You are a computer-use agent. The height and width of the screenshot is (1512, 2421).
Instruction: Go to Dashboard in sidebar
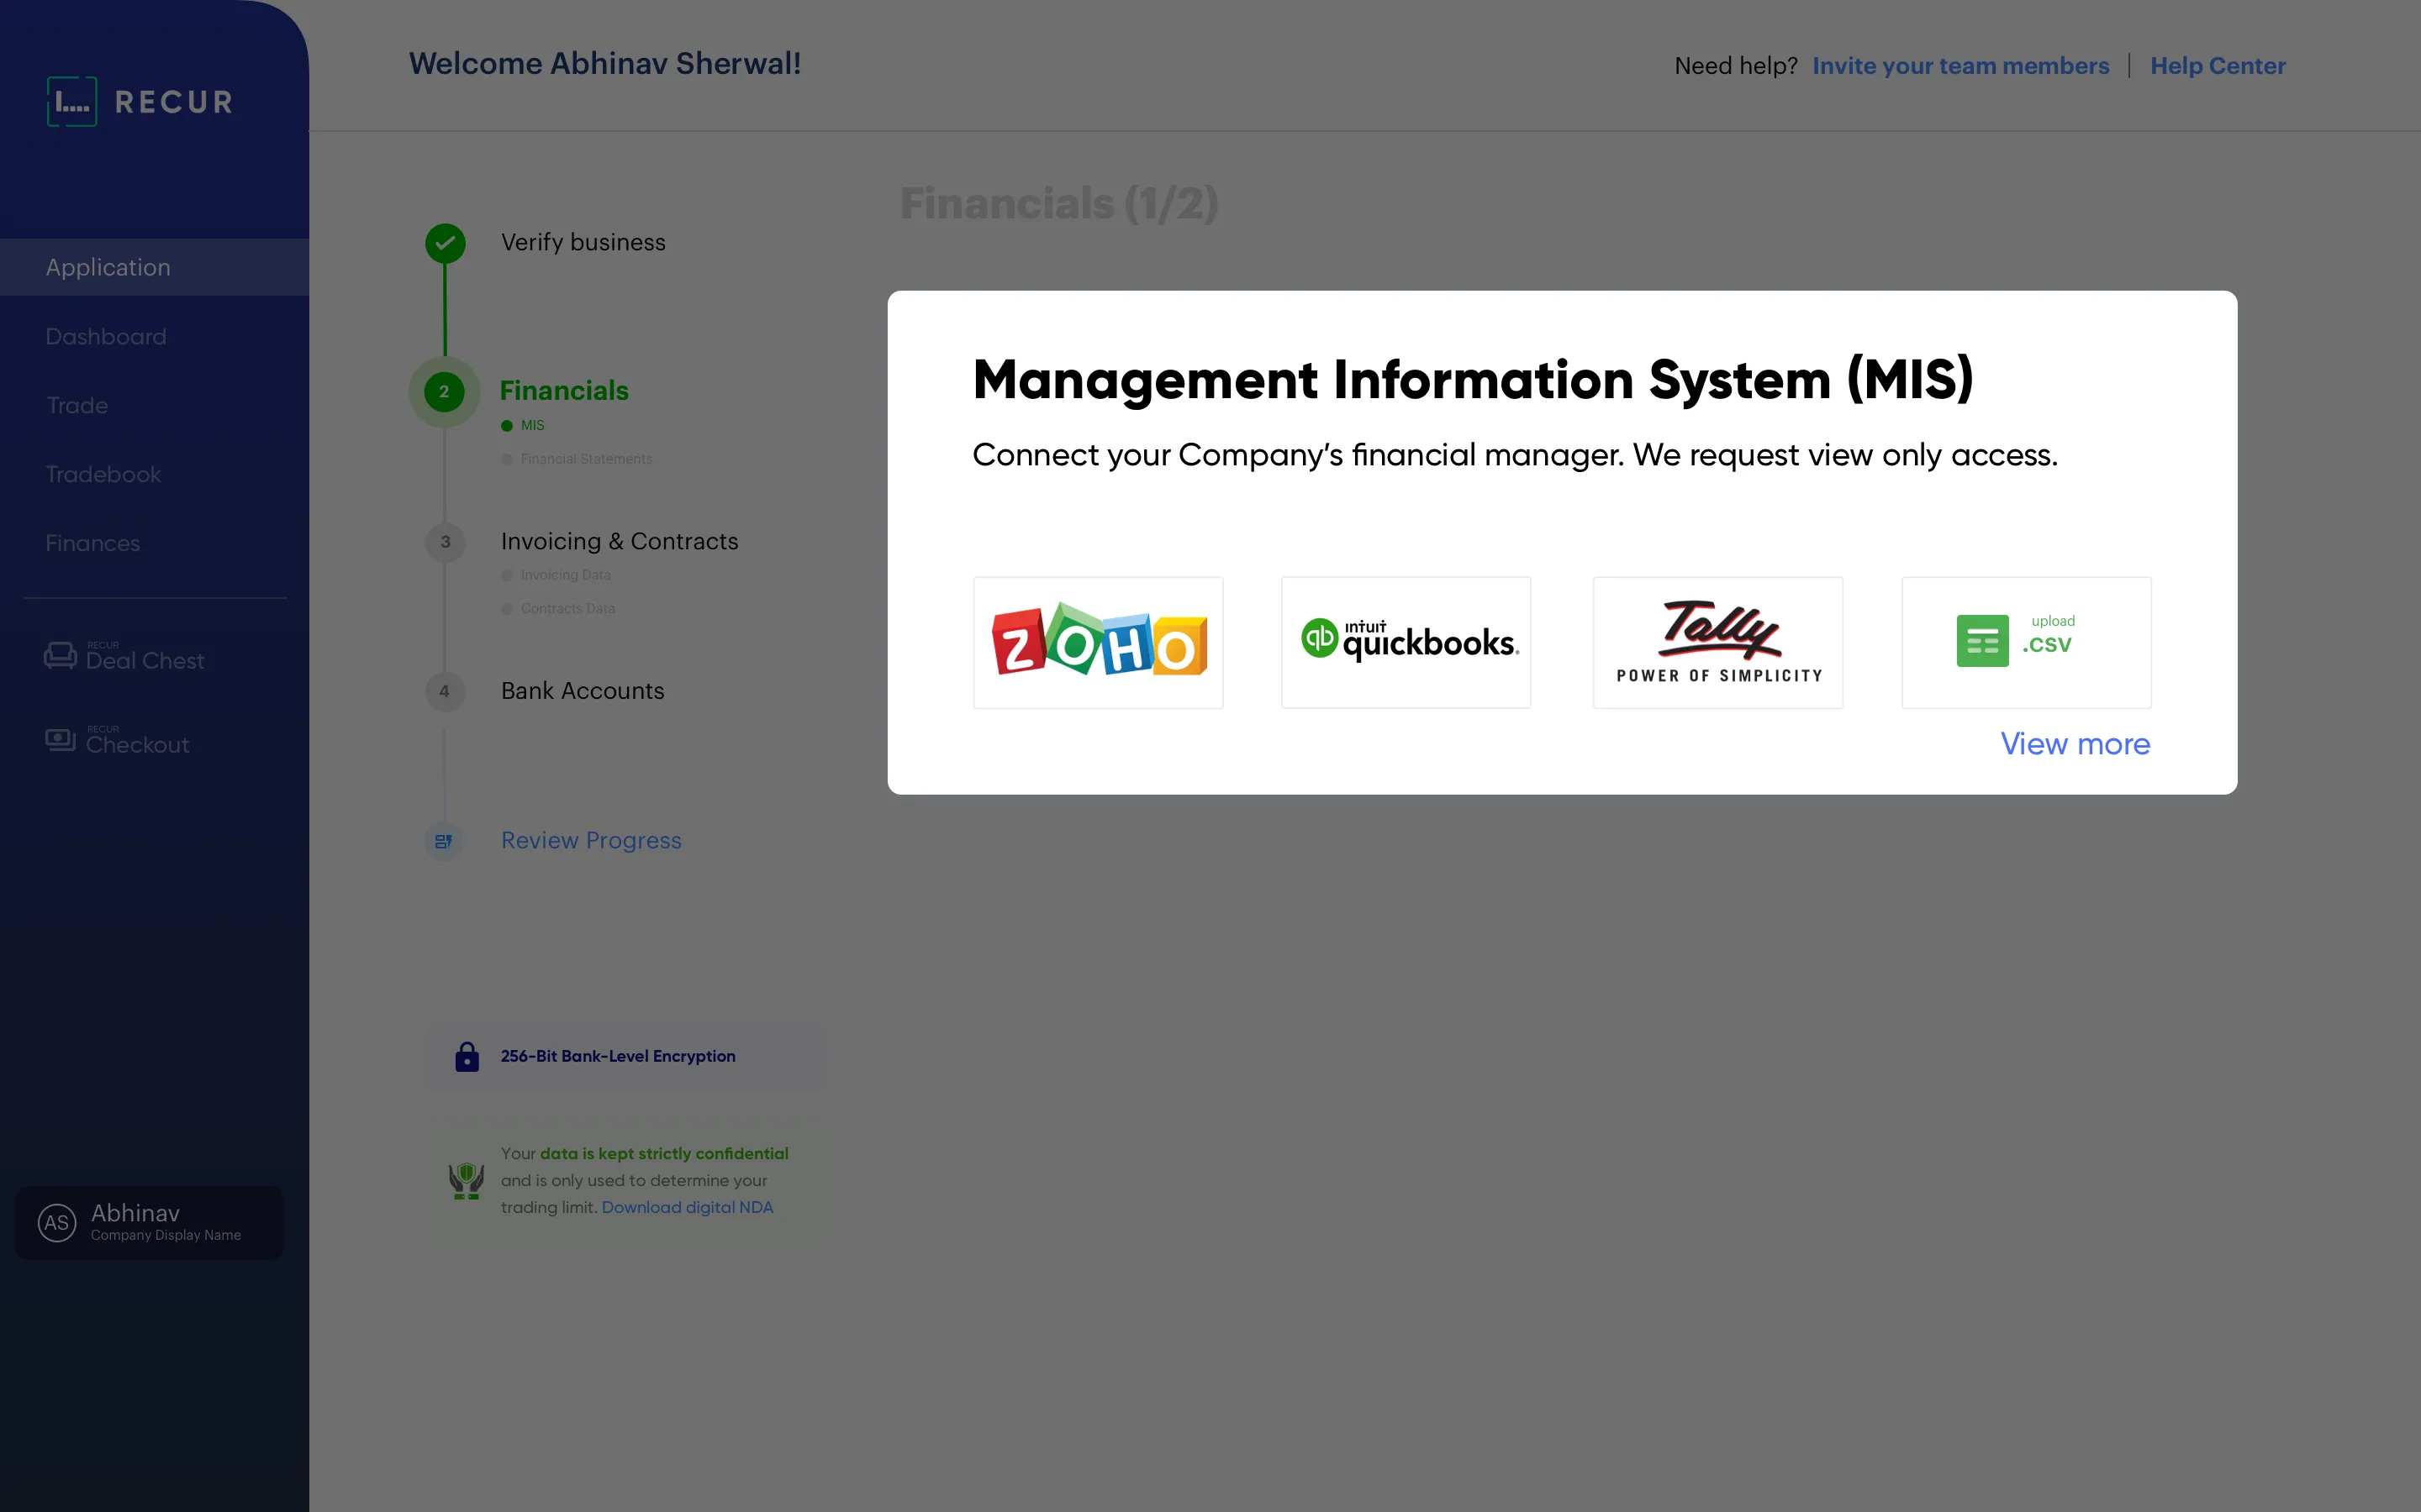[106, 337]
